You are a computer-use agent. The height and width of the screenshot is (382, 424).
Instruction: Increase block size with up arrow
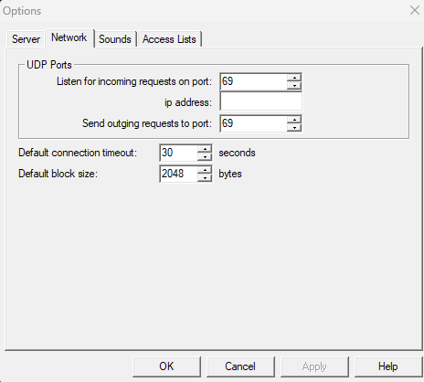point(205,170)
